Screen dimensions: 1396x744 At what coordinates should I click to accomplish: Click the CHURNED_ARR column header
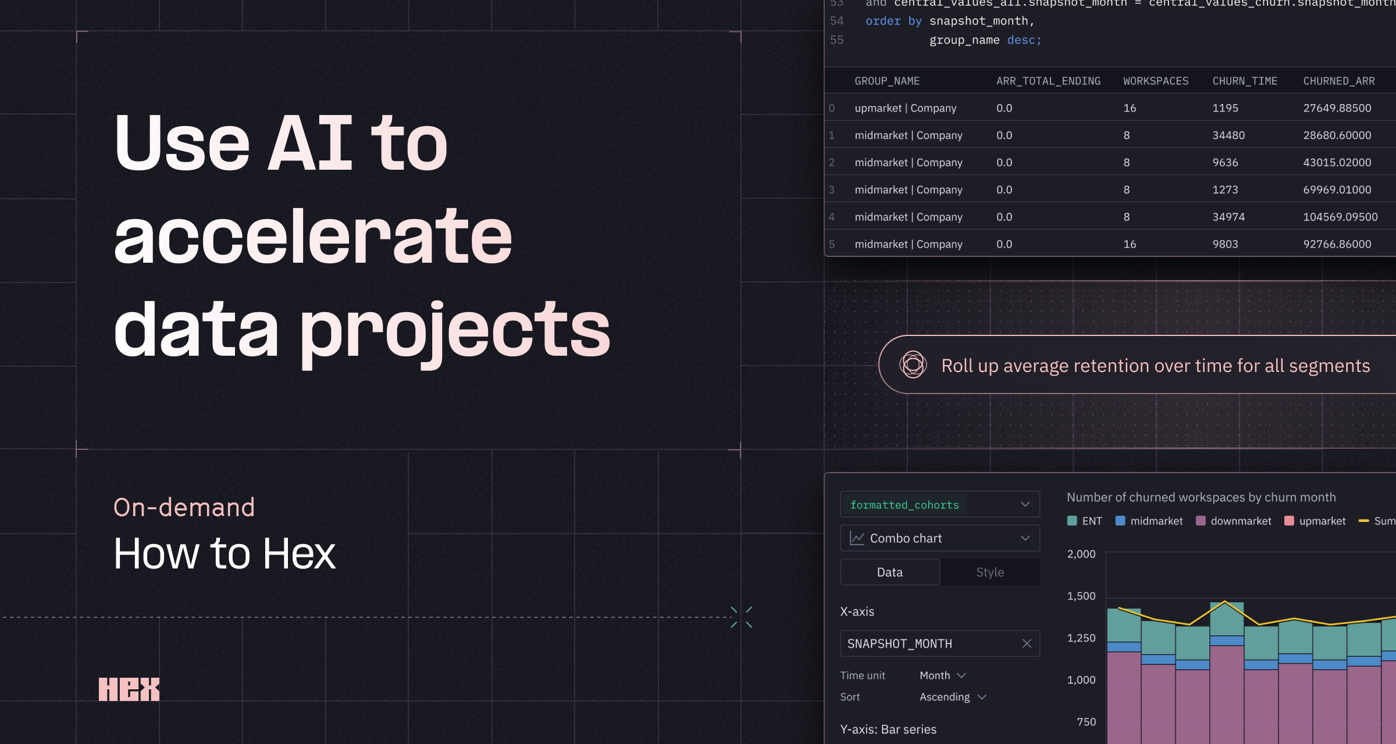[x=1338, y=81]
